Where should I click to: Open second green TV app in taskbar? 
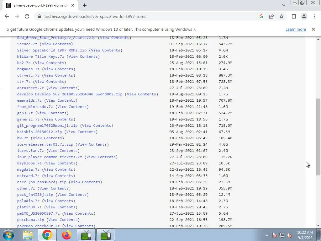[x=106, y=235]
